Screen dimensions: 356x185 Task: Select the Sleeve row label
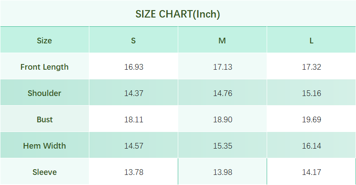click(x=44, y=172)
